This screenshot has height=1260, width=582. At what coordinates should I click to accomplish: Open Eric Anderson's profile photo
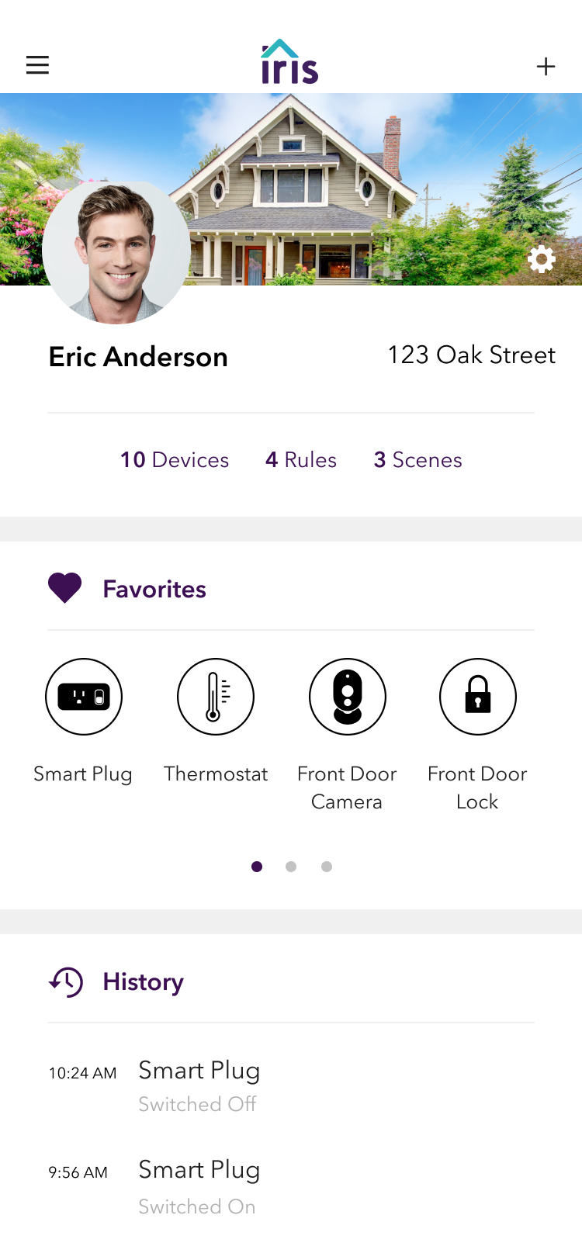[x=116, y=251]
